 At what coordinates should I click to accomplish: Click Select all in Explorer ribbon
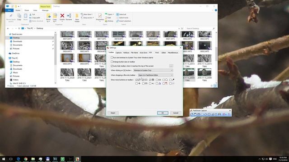point(121,14)
